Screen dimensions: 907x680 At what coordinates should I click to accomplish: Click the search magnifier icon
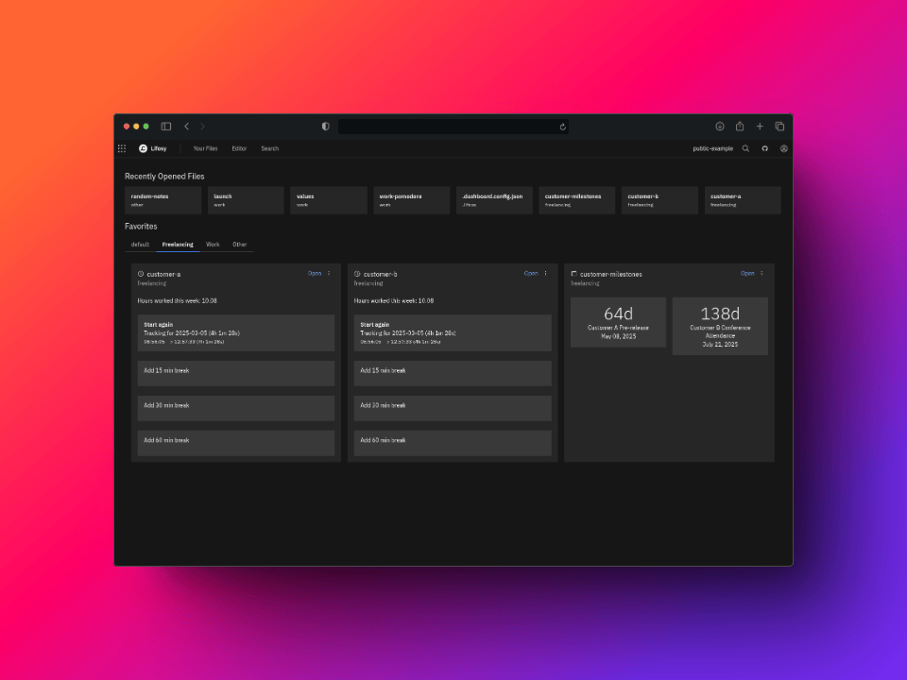[745, 148]
